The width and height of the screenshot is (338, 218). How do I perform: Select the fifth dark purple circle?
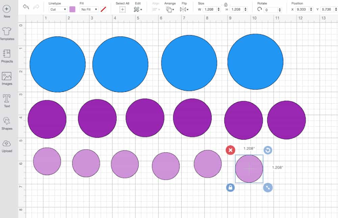coord(244,120)
